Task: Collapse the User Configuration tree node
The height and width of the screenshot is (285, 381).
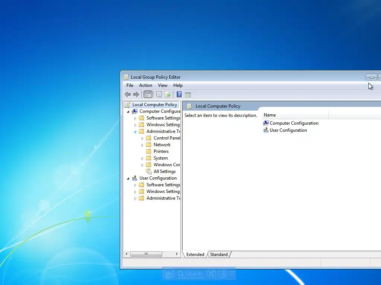Action: point(128,178)
